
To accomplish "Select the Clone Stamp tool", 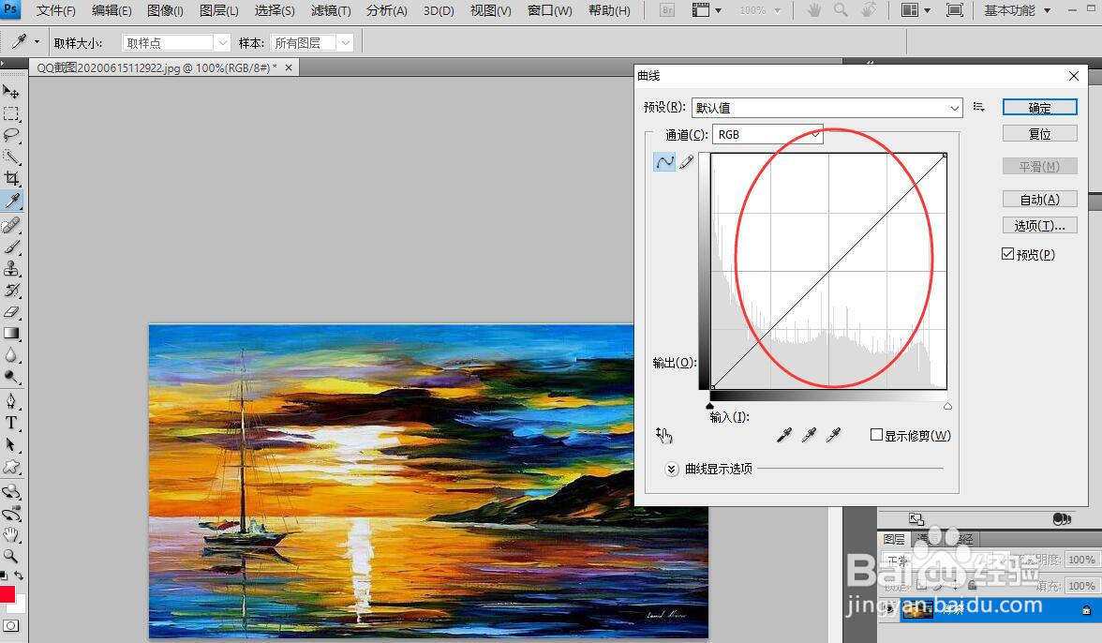I will (x=11, y=269).
